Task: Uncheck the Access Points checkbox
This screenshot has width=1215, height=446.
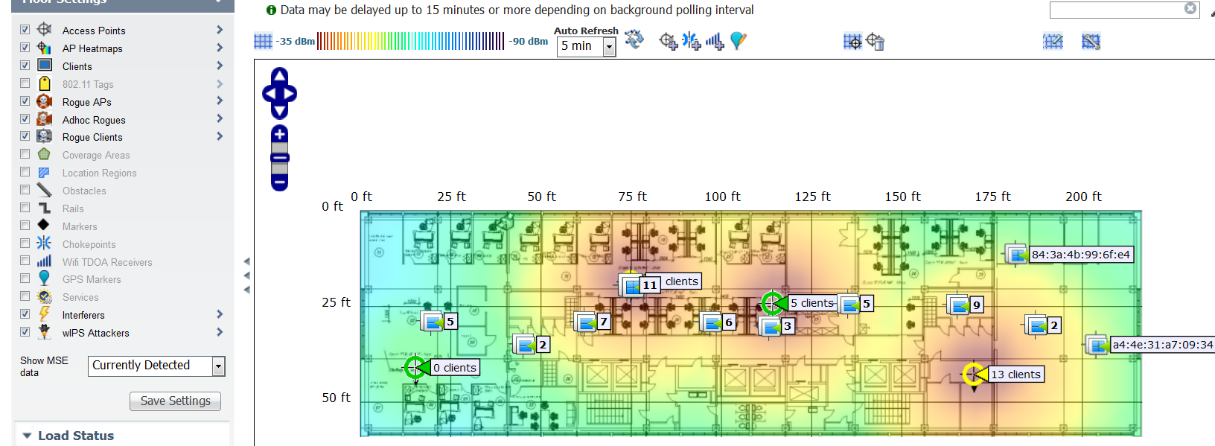Action: 25,30
